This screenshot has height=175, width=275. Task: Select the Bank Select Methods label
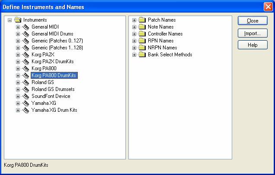(170, 55)
